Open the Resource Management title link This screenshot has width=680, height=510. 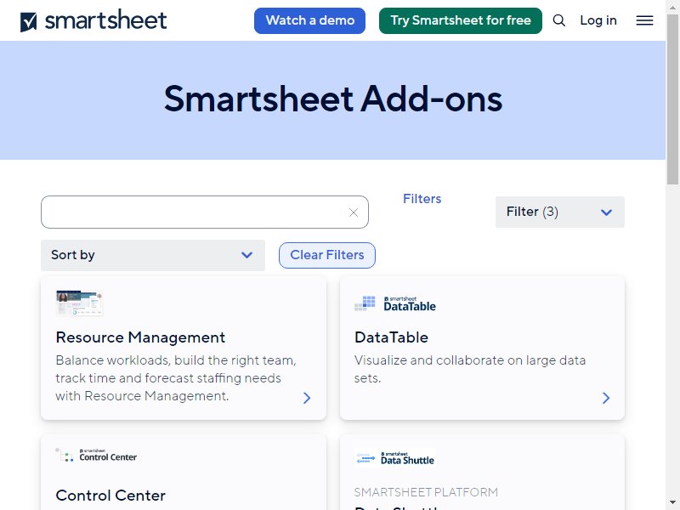coord(140,337)
